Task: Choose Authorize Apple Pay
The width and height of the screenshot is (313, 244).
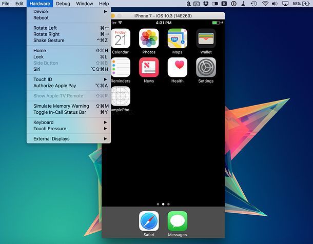Action: [69, 86]
